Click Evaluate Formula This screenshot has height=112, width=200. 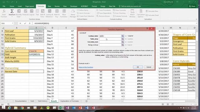120,16
